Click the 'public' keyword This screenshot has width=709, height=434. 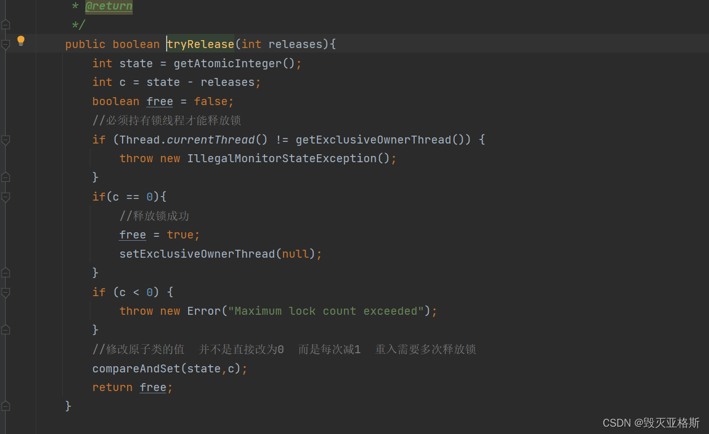click(85, 44)
